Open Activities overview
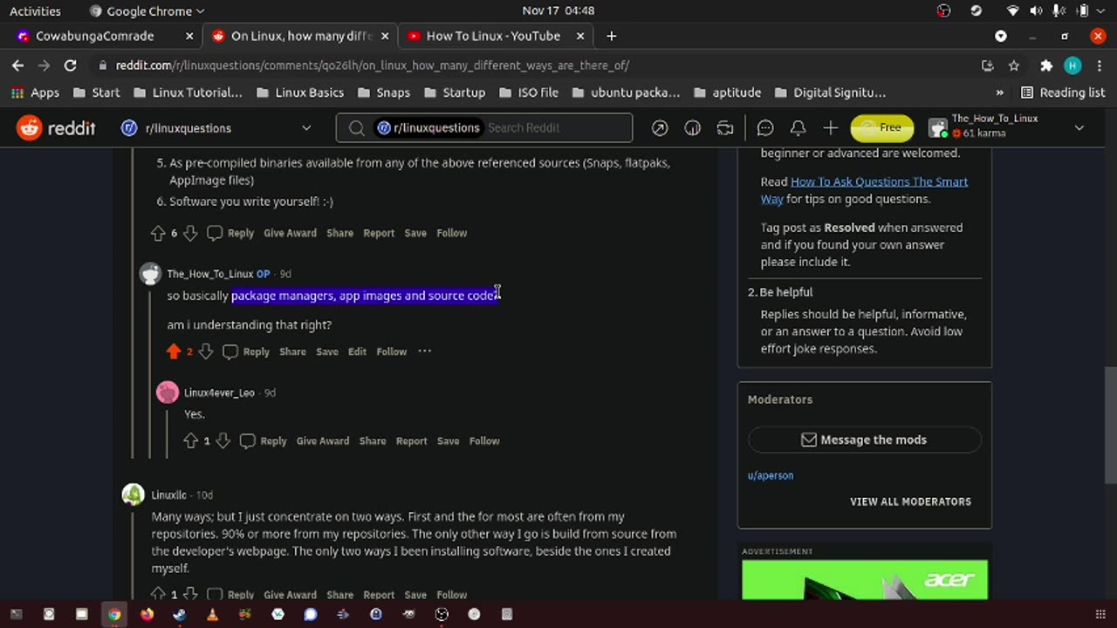 click(35, 11)
